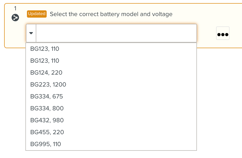Select the BG455, 220 option

coord(47,132)
